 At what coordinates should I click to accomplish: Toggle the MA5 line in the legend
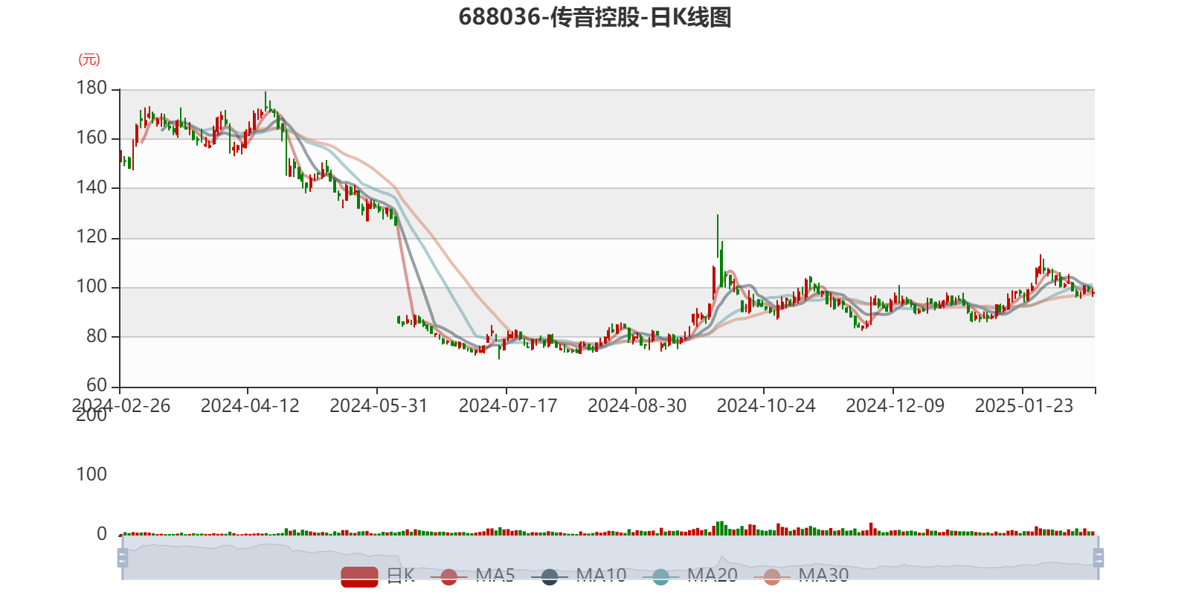coord(472,576)
